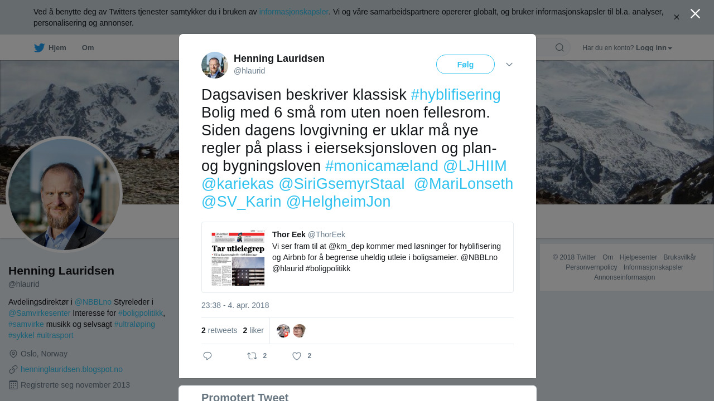714x401 pixels.
Task: Close the tweet overlay with large X
Action: click(695, 14)
